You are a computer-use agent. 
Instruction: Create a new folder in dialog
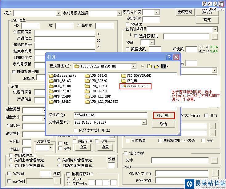pyautogui.click(x=156, y=66)
